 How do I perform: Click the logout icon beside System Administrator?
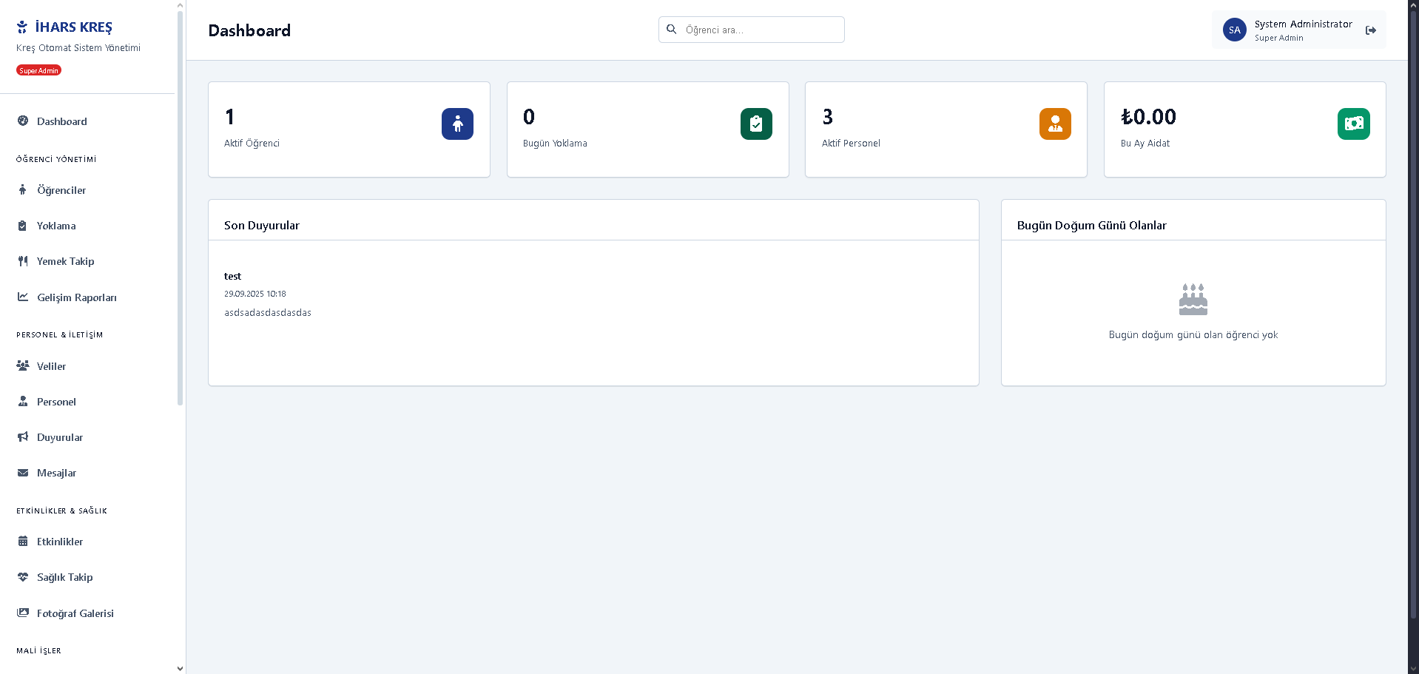[x=1370, y=30]
